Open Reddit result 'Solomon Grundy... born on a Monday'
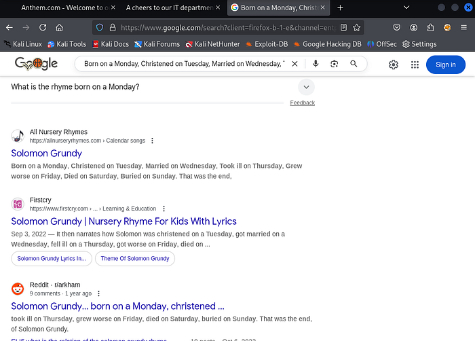This screenshot has height=341, width=475. coord(117,306)
